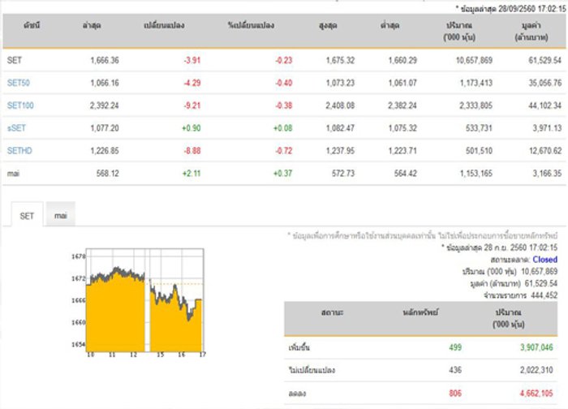The height and width of the screenshot is (409, 568).
Task: Select mai last value 568.12
Action: pos(108,174)
